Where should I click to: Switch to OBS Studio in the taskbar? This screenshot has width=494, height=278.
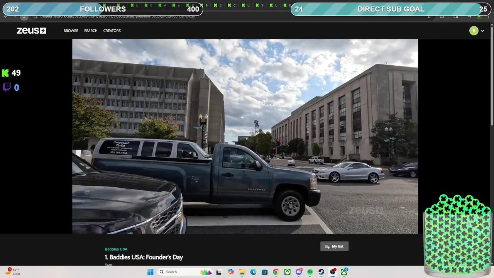[333, 272]
